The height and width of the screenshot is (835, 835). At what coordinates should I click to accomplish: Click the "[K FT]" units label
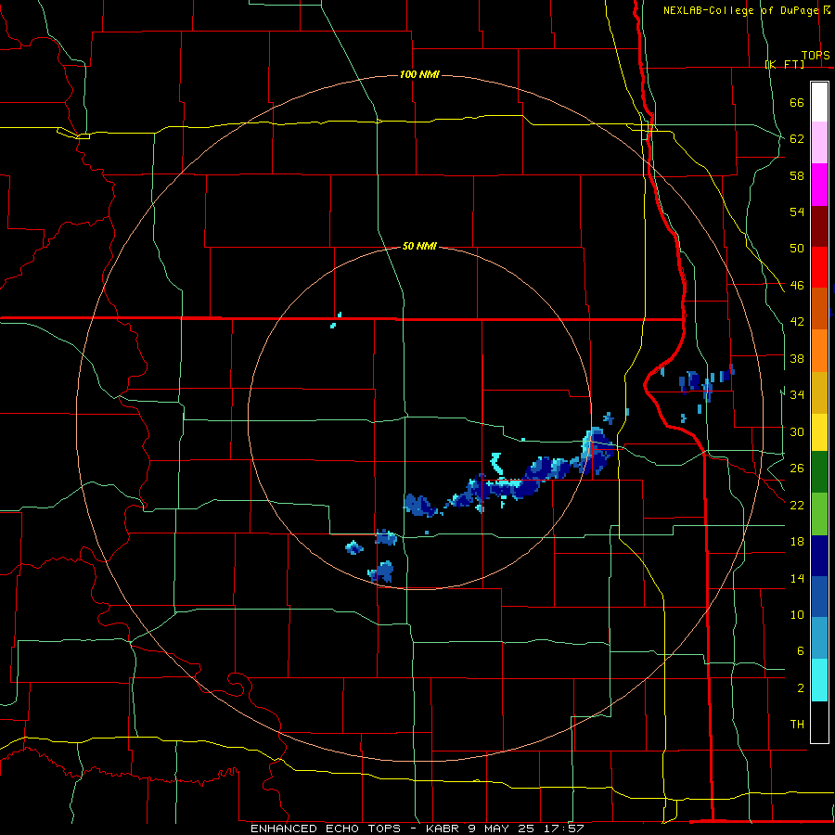785,64
